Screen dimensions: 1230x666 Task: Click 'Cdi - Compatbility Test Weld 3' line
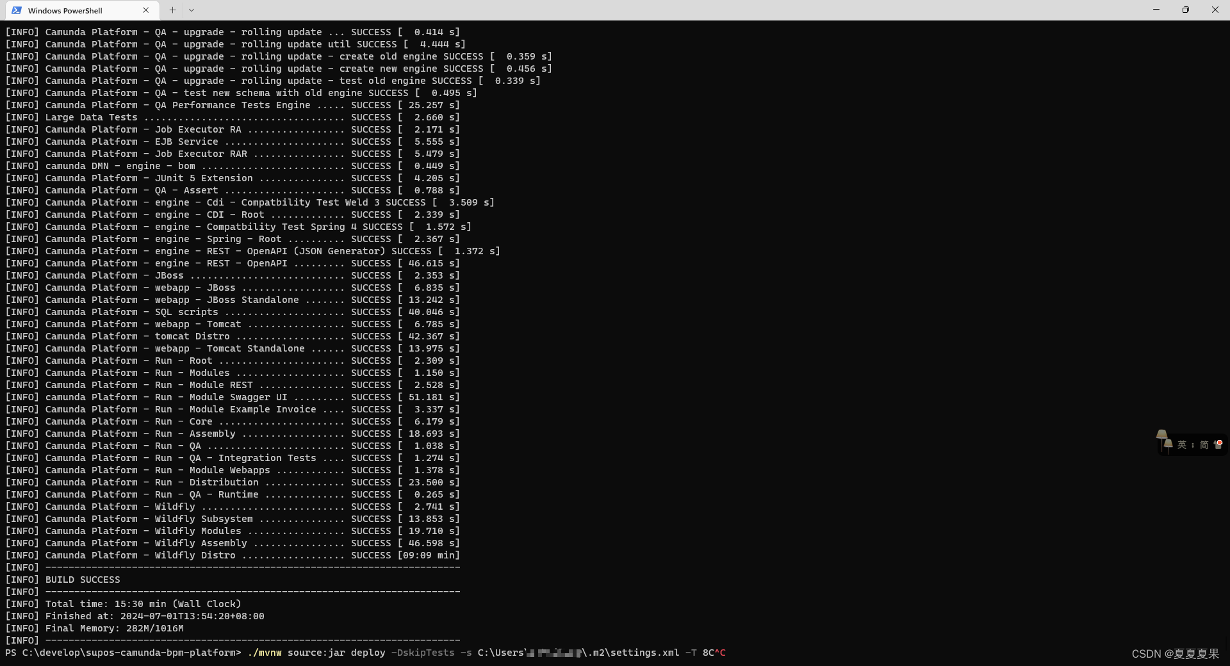click(x=250, y=202)
